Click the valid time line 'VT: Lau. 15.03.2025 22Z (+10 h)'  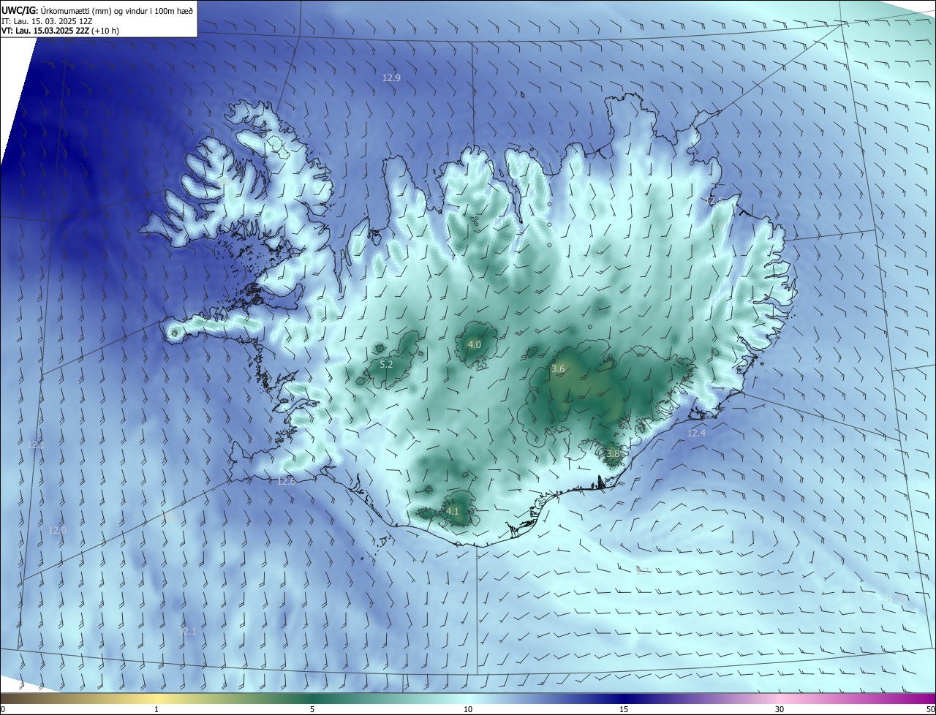60,31
